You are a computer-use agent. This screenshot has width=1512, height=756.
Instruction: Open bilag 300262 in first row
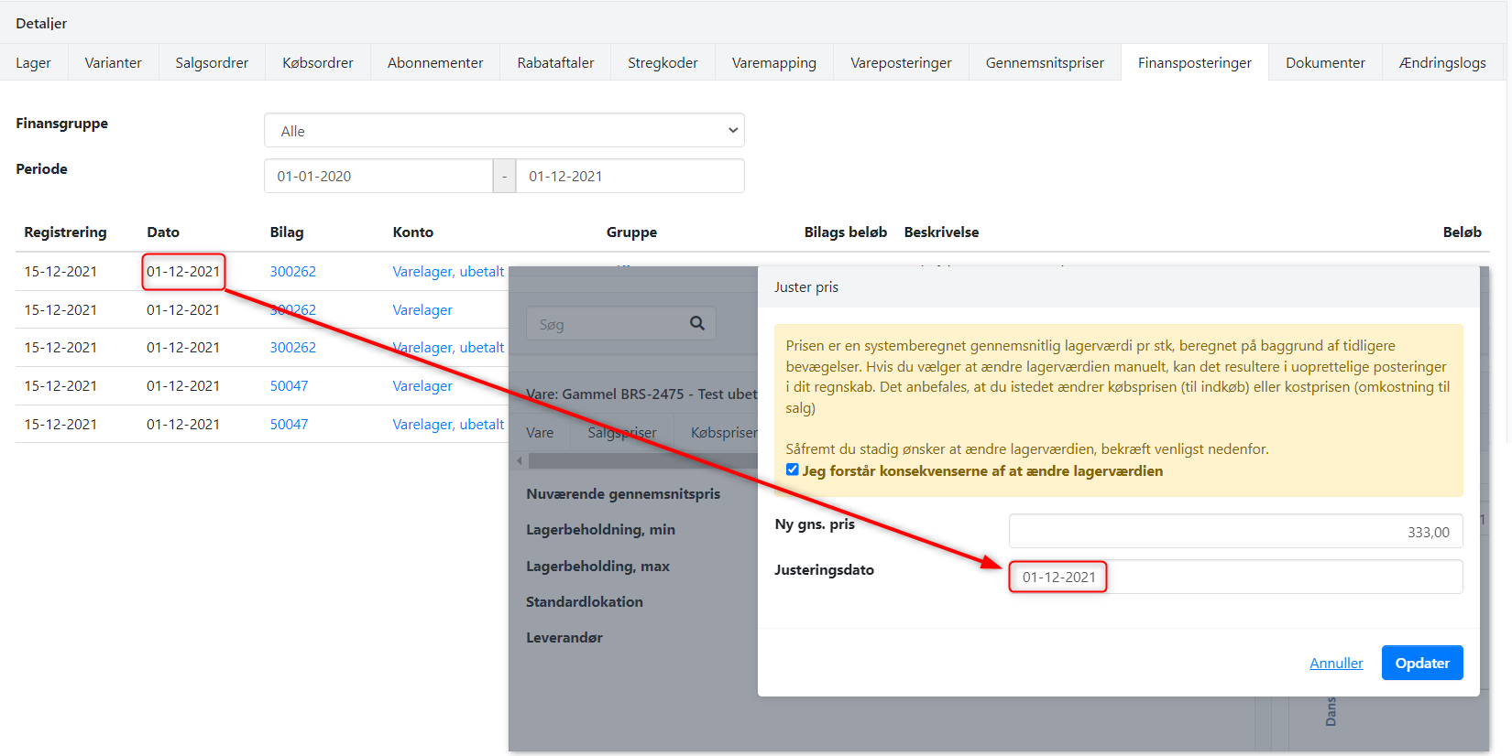292,272
